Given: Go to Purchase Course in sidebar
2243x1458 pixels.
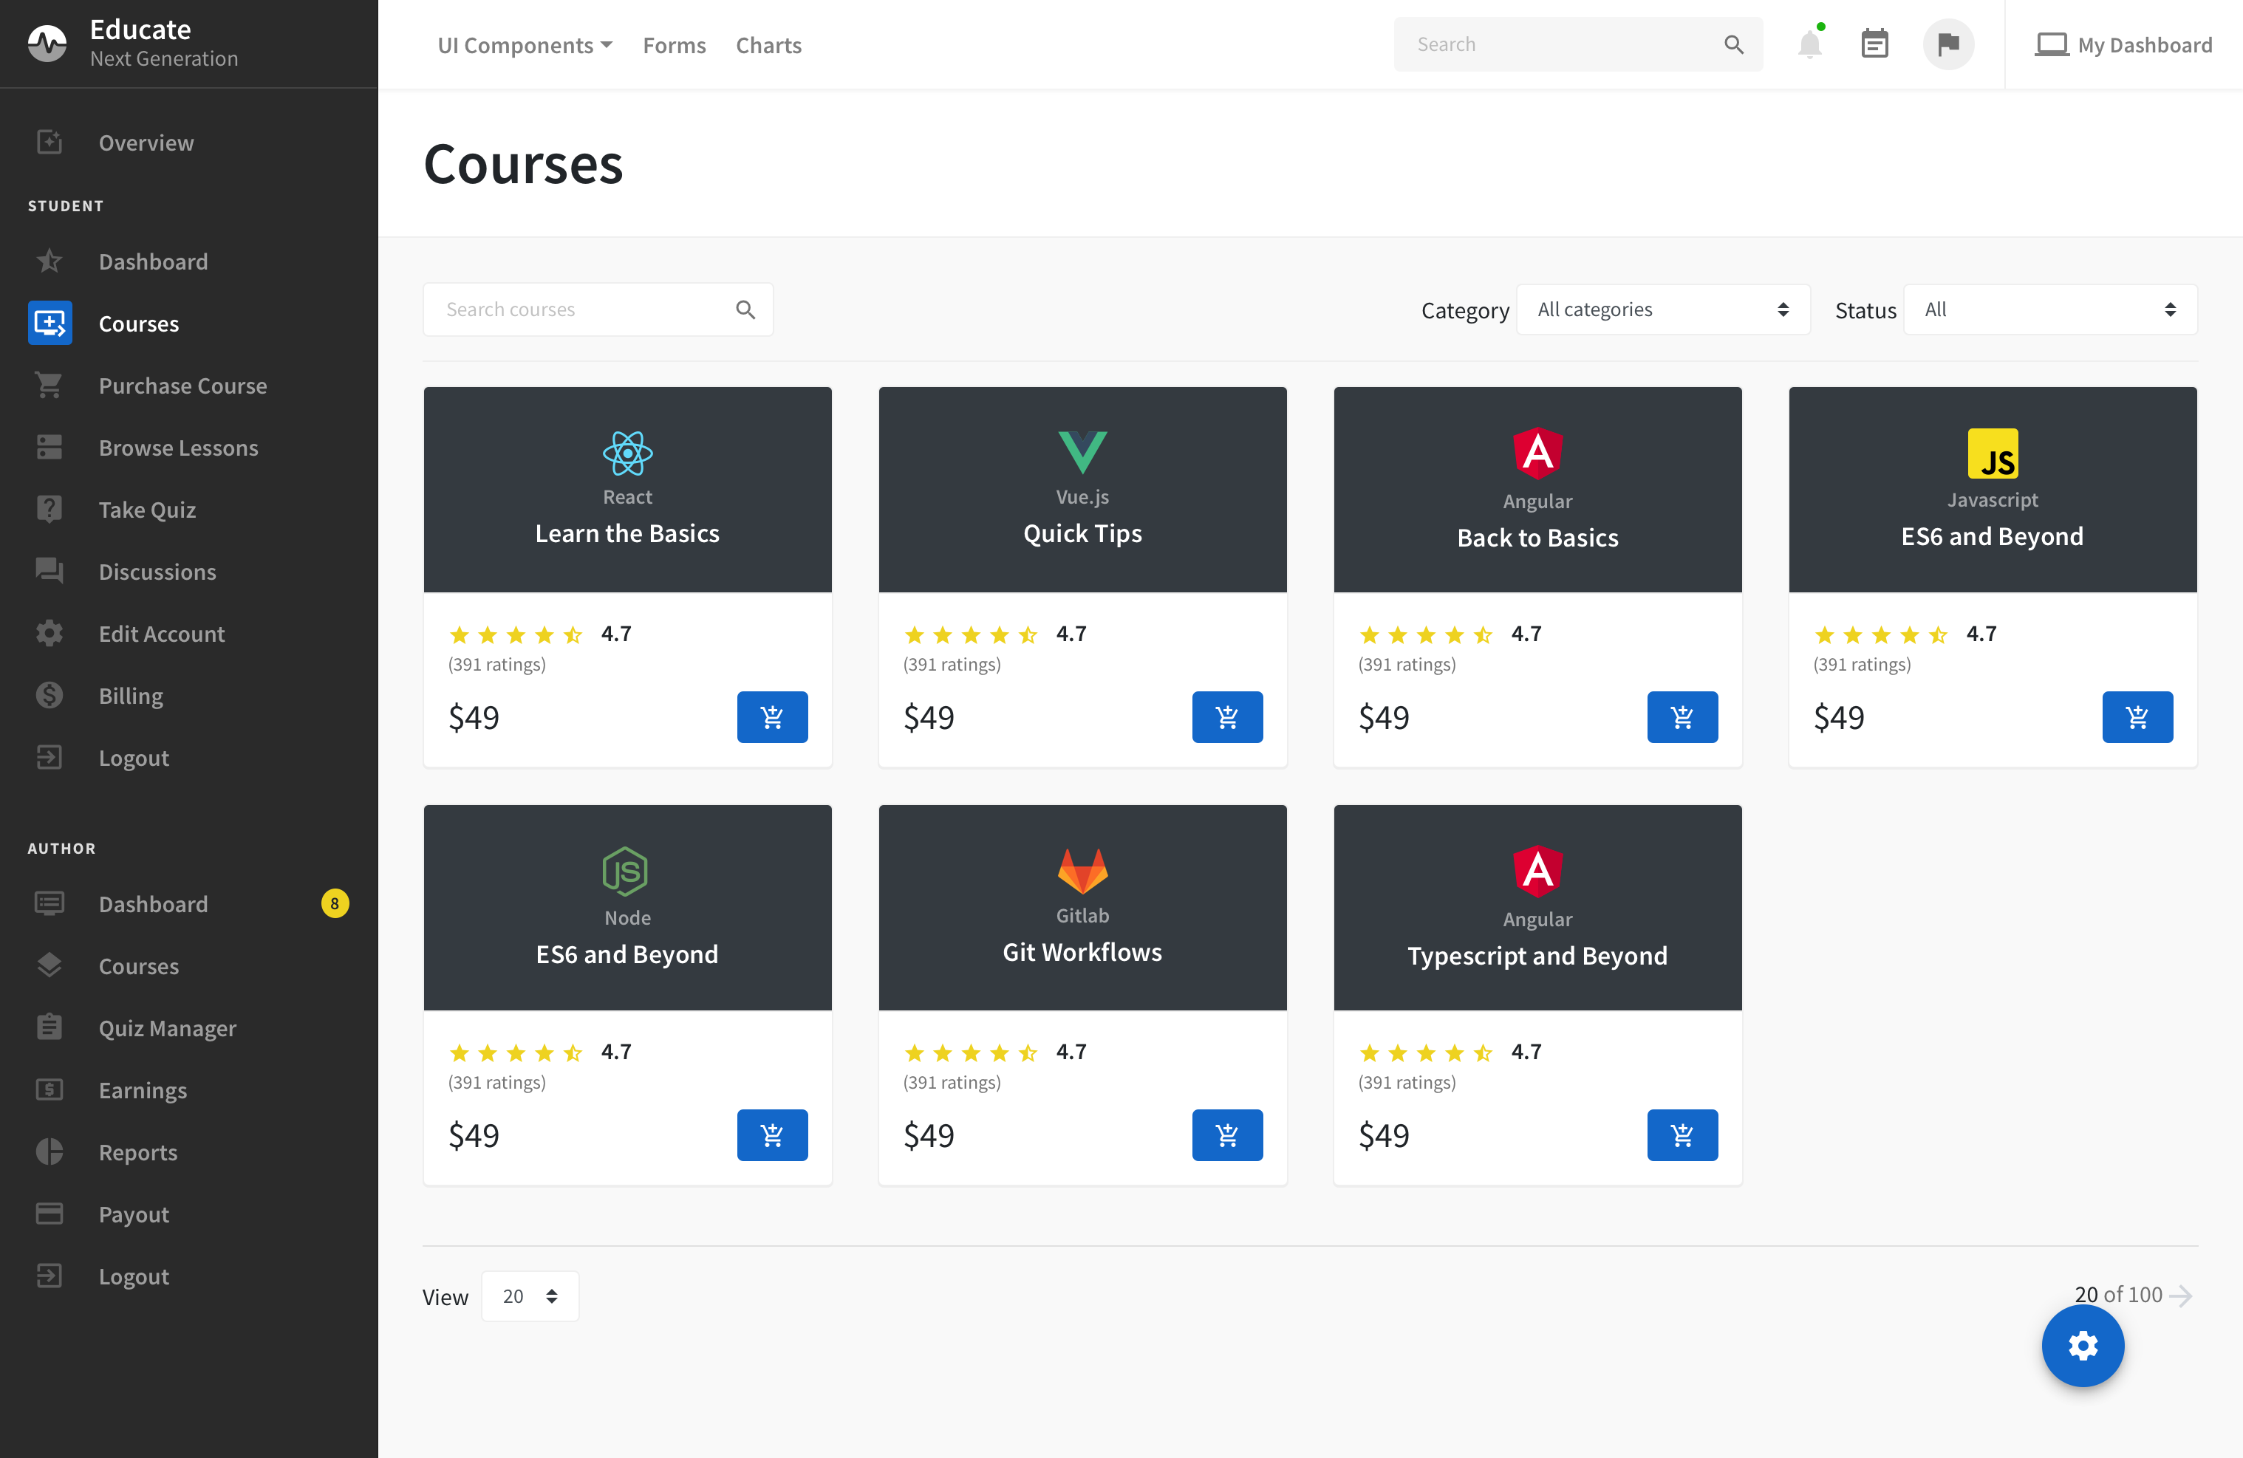Looking at the screenshot, I should [182, 386].
